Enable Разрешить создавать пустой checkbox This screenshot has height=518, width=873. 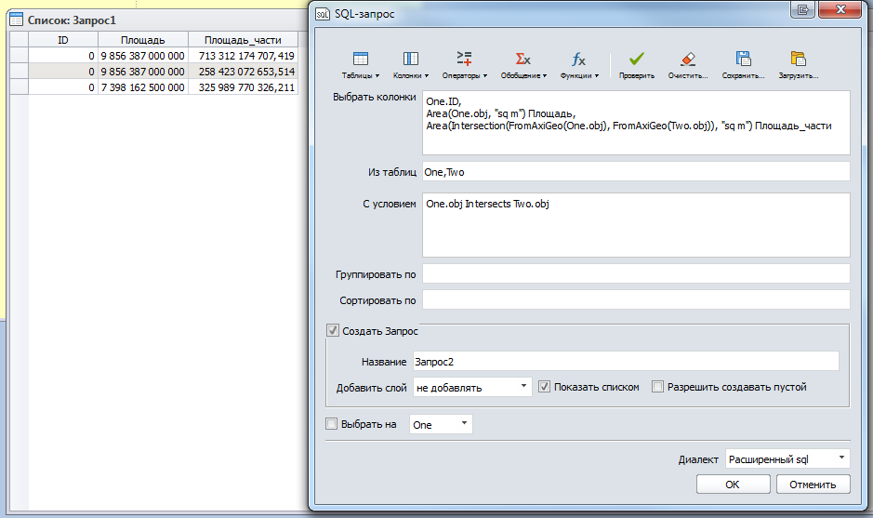click(657, 387)
